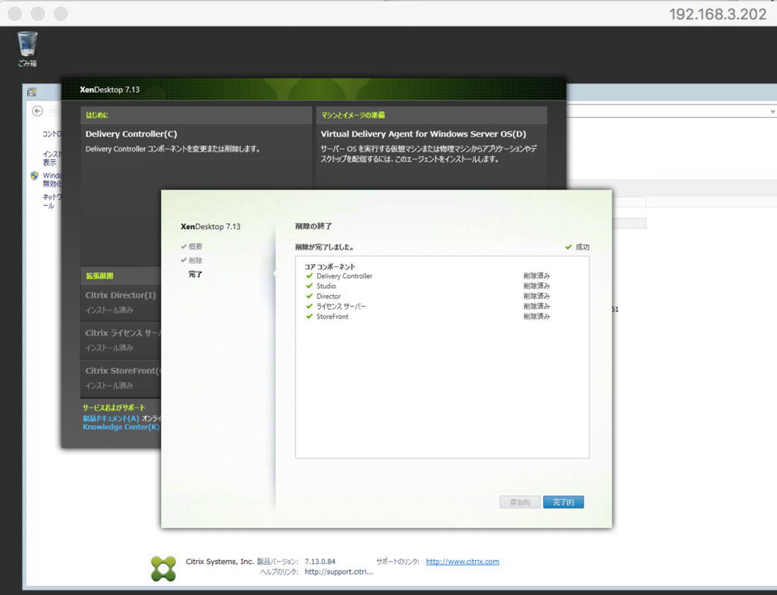This screenshot has height=595, width=777.
Task: Open the Knowledge Center(K) link
Action: tap(121, 427)
